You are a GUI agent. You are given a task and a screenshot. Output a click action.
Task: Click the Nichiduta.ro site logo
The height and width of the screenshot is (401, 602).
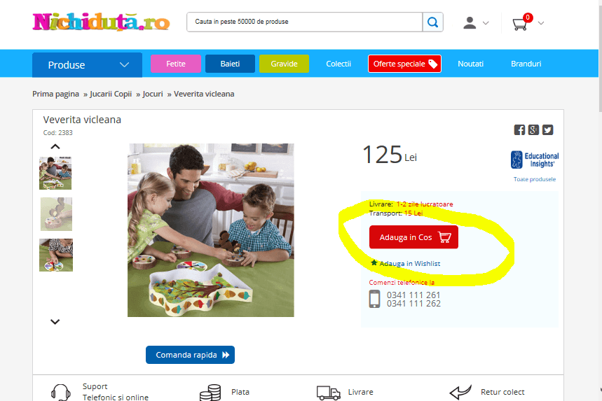101,22
